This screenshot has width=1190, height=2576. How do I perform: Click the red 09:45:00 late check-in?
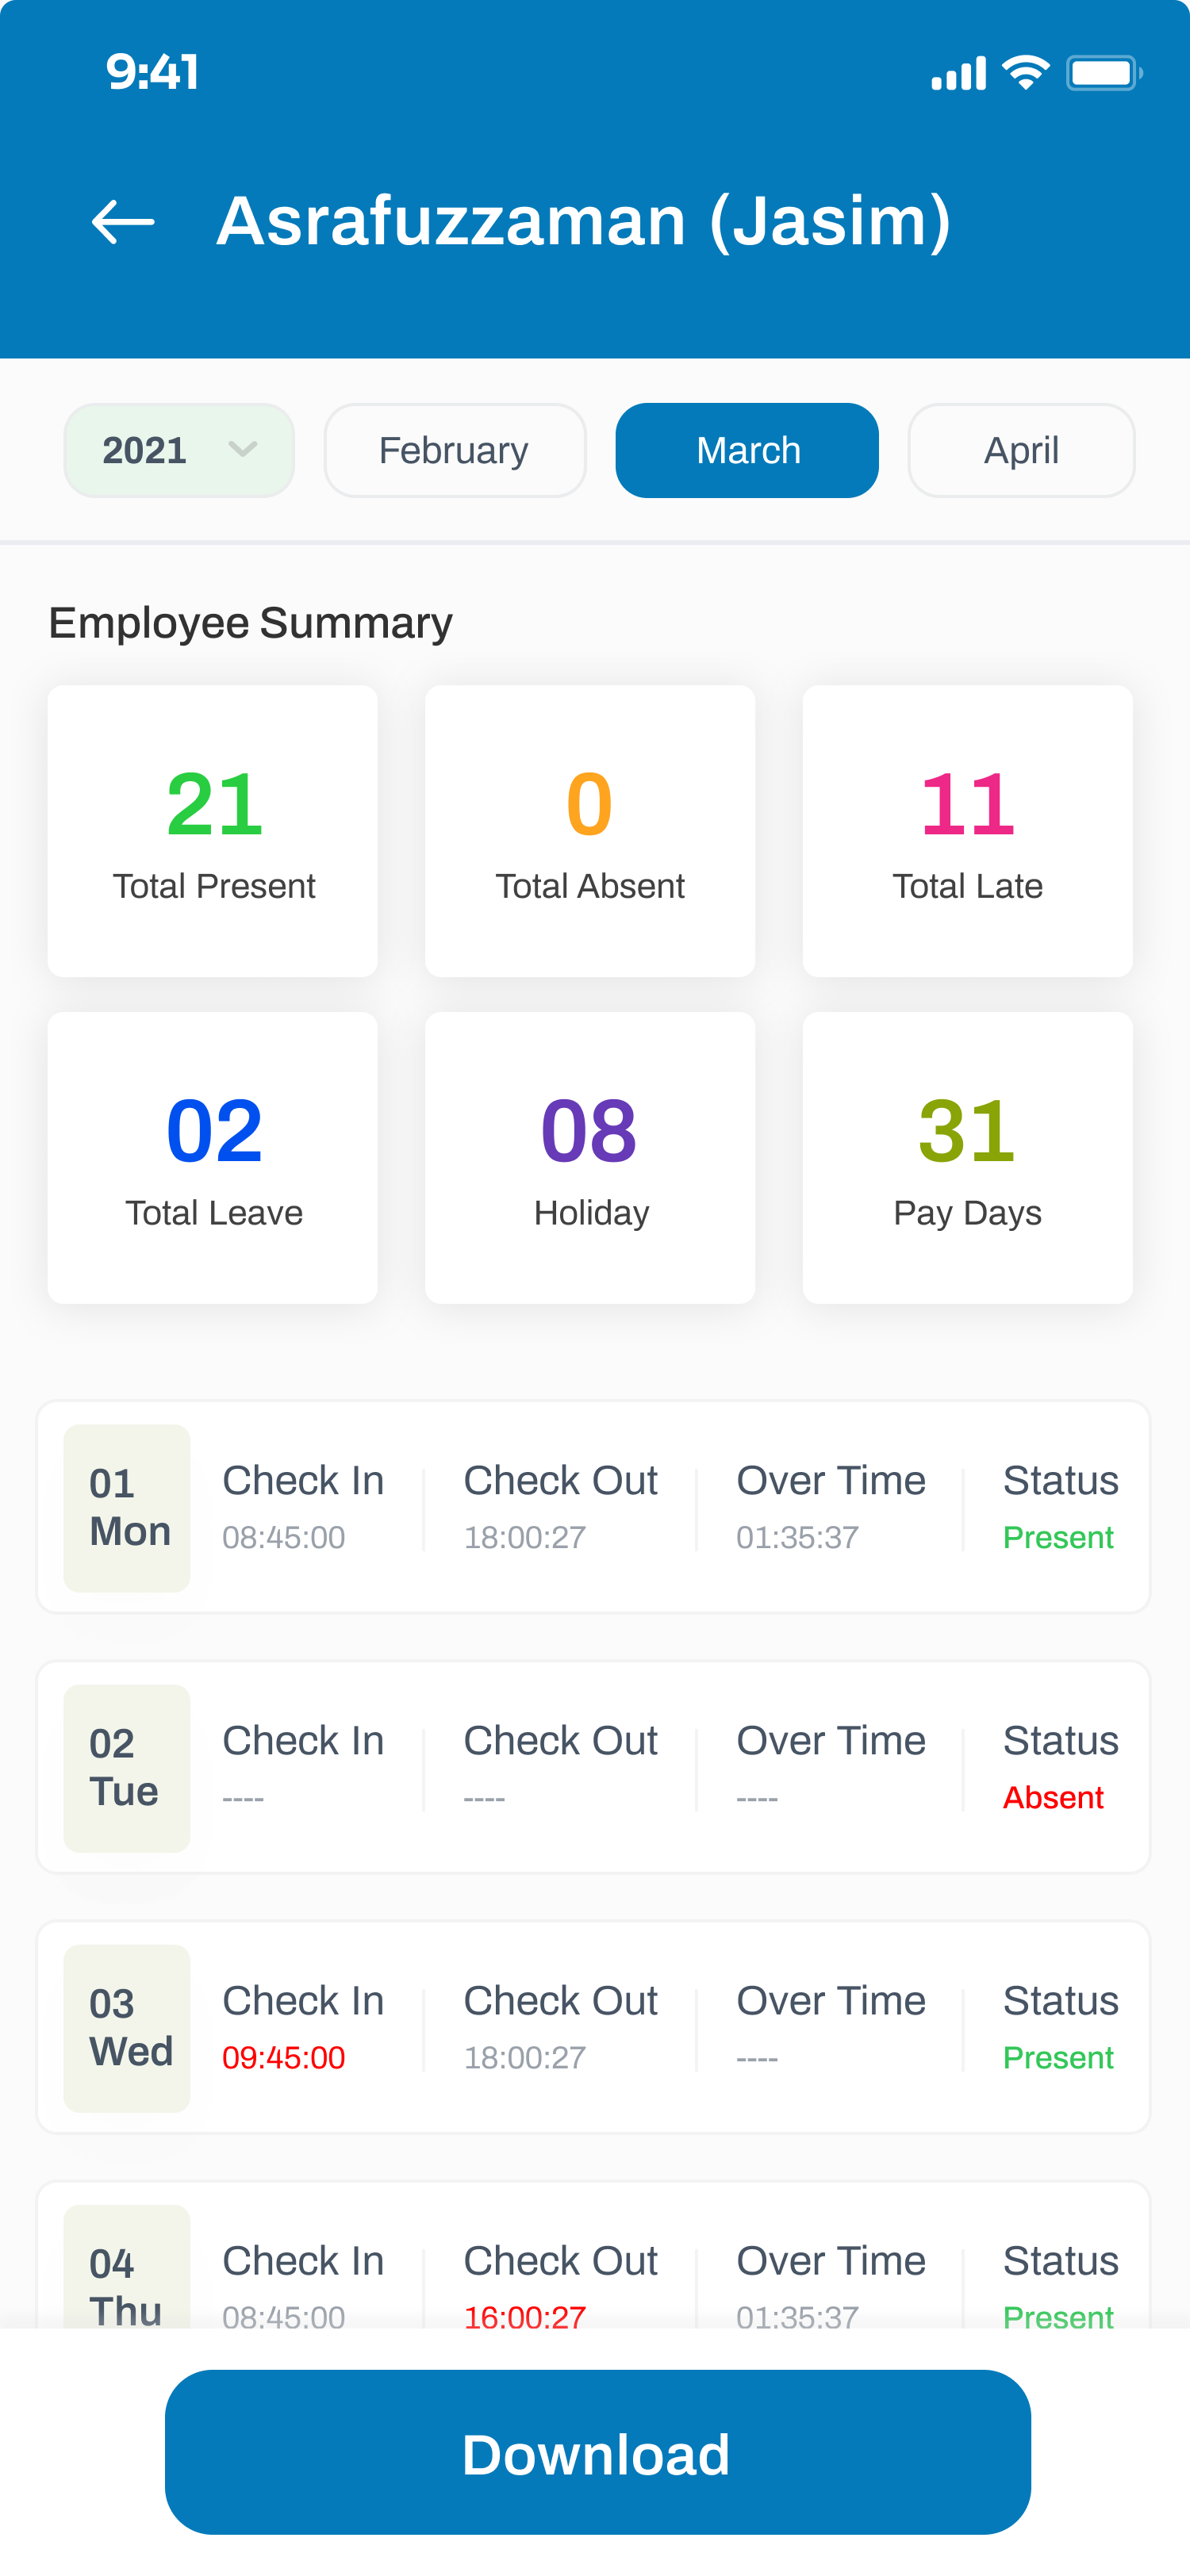284,2057
